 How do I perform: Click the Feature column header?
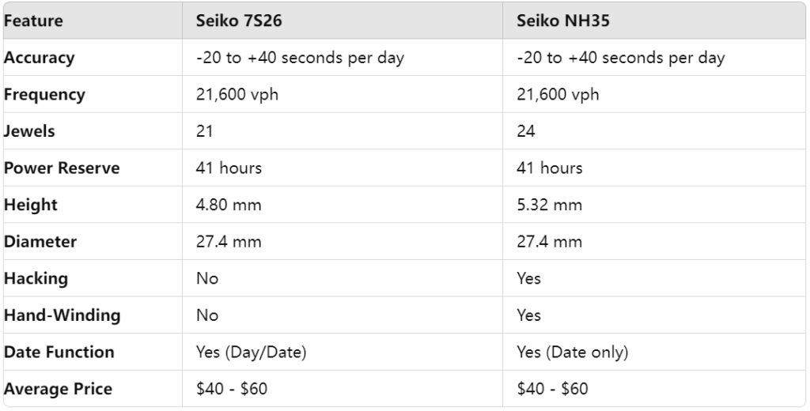click(x=34, y=21)
